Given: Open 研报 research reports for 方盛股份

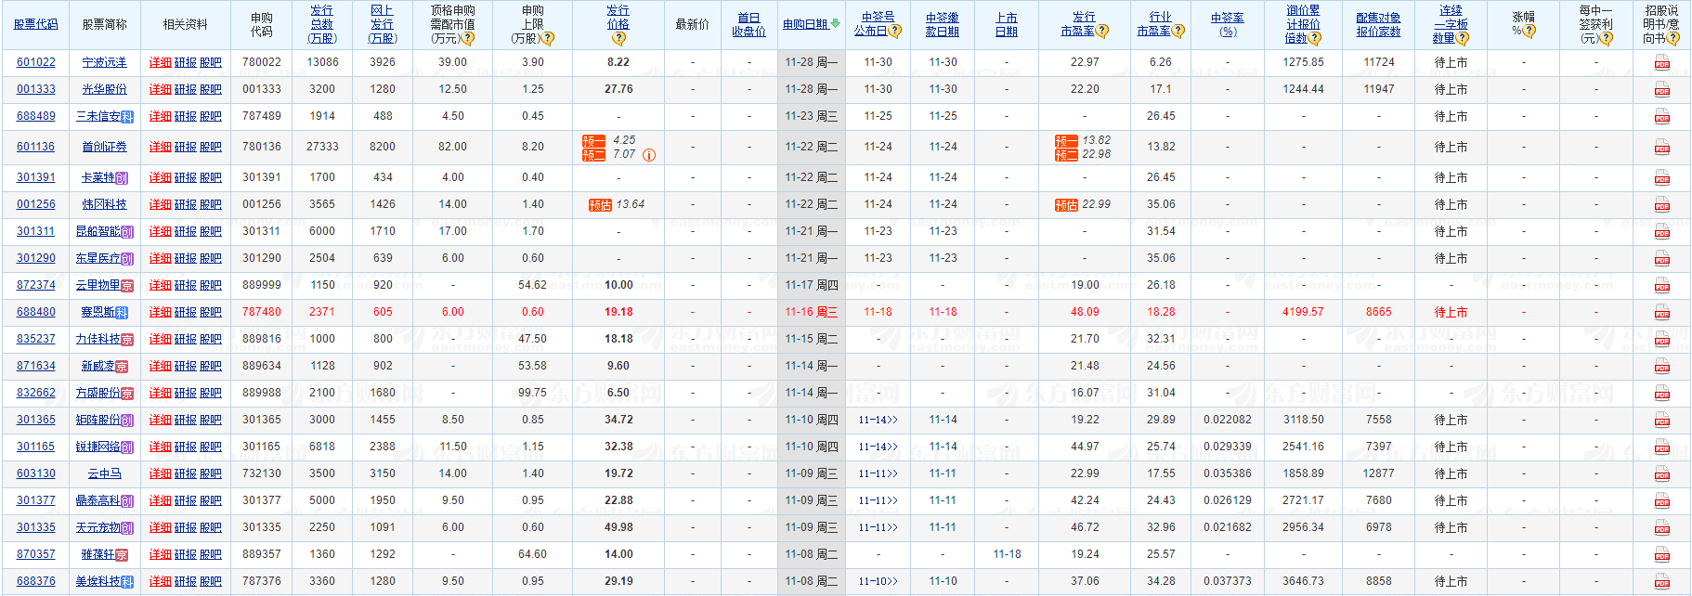Looking at the screenshot, I should pos(186,393).
